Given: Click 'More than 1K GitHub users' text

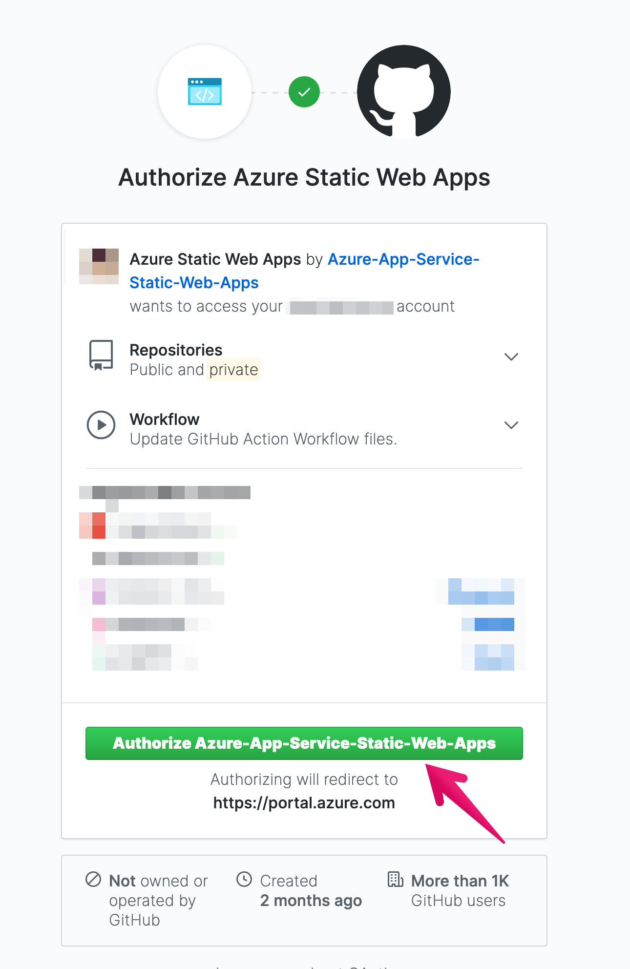Looking at the screenshot, I should coord(460,891).
